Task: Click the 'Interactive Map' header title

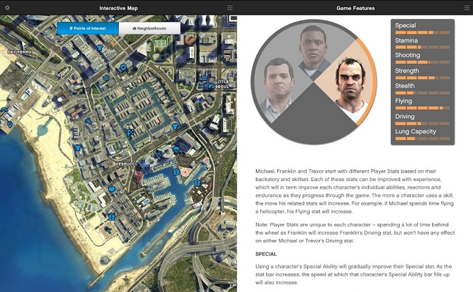Action: (x=119, y=8)
